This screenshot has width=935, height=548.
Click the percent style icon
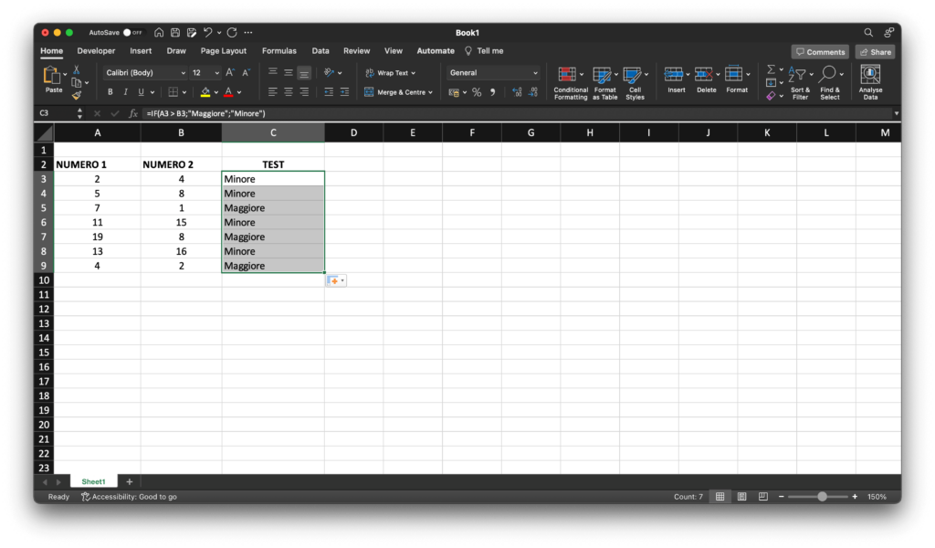pos(477,92)
